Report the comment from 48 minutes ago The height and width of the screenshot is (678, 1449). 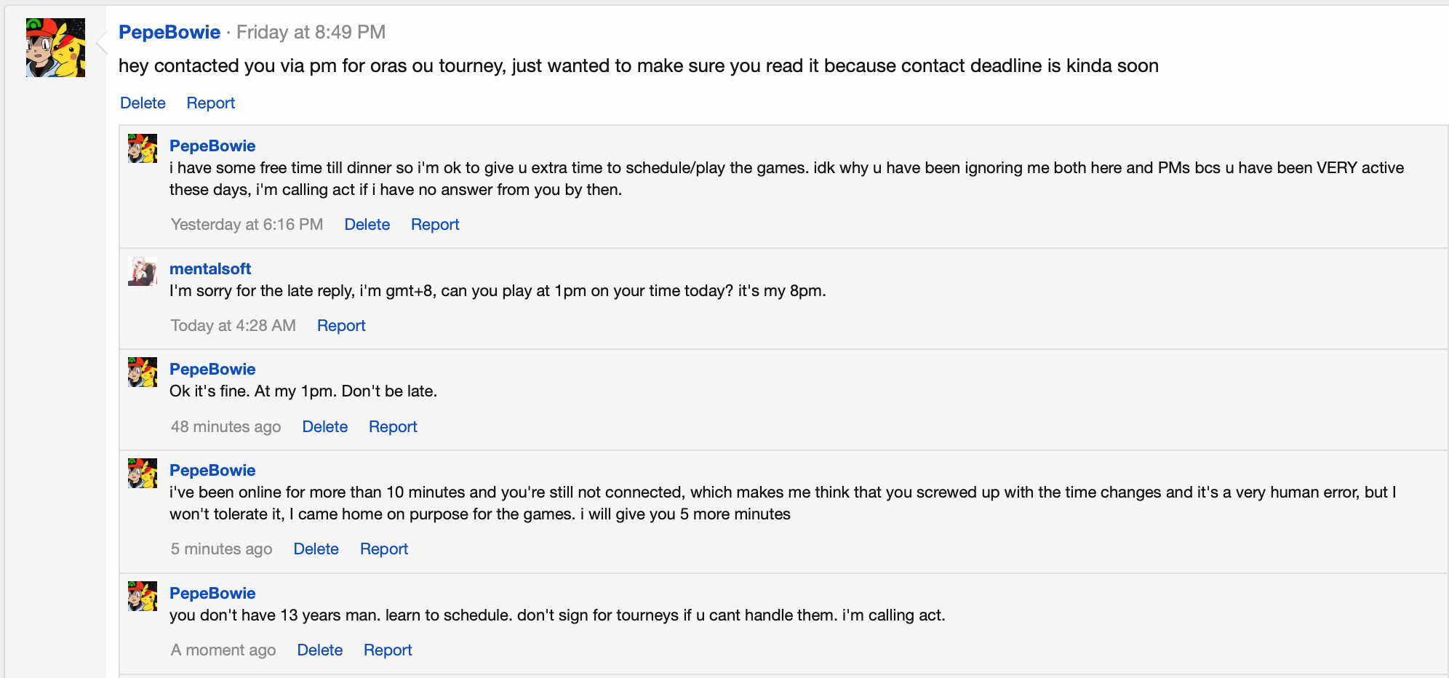pyautogui.click(x=393, y=426)
